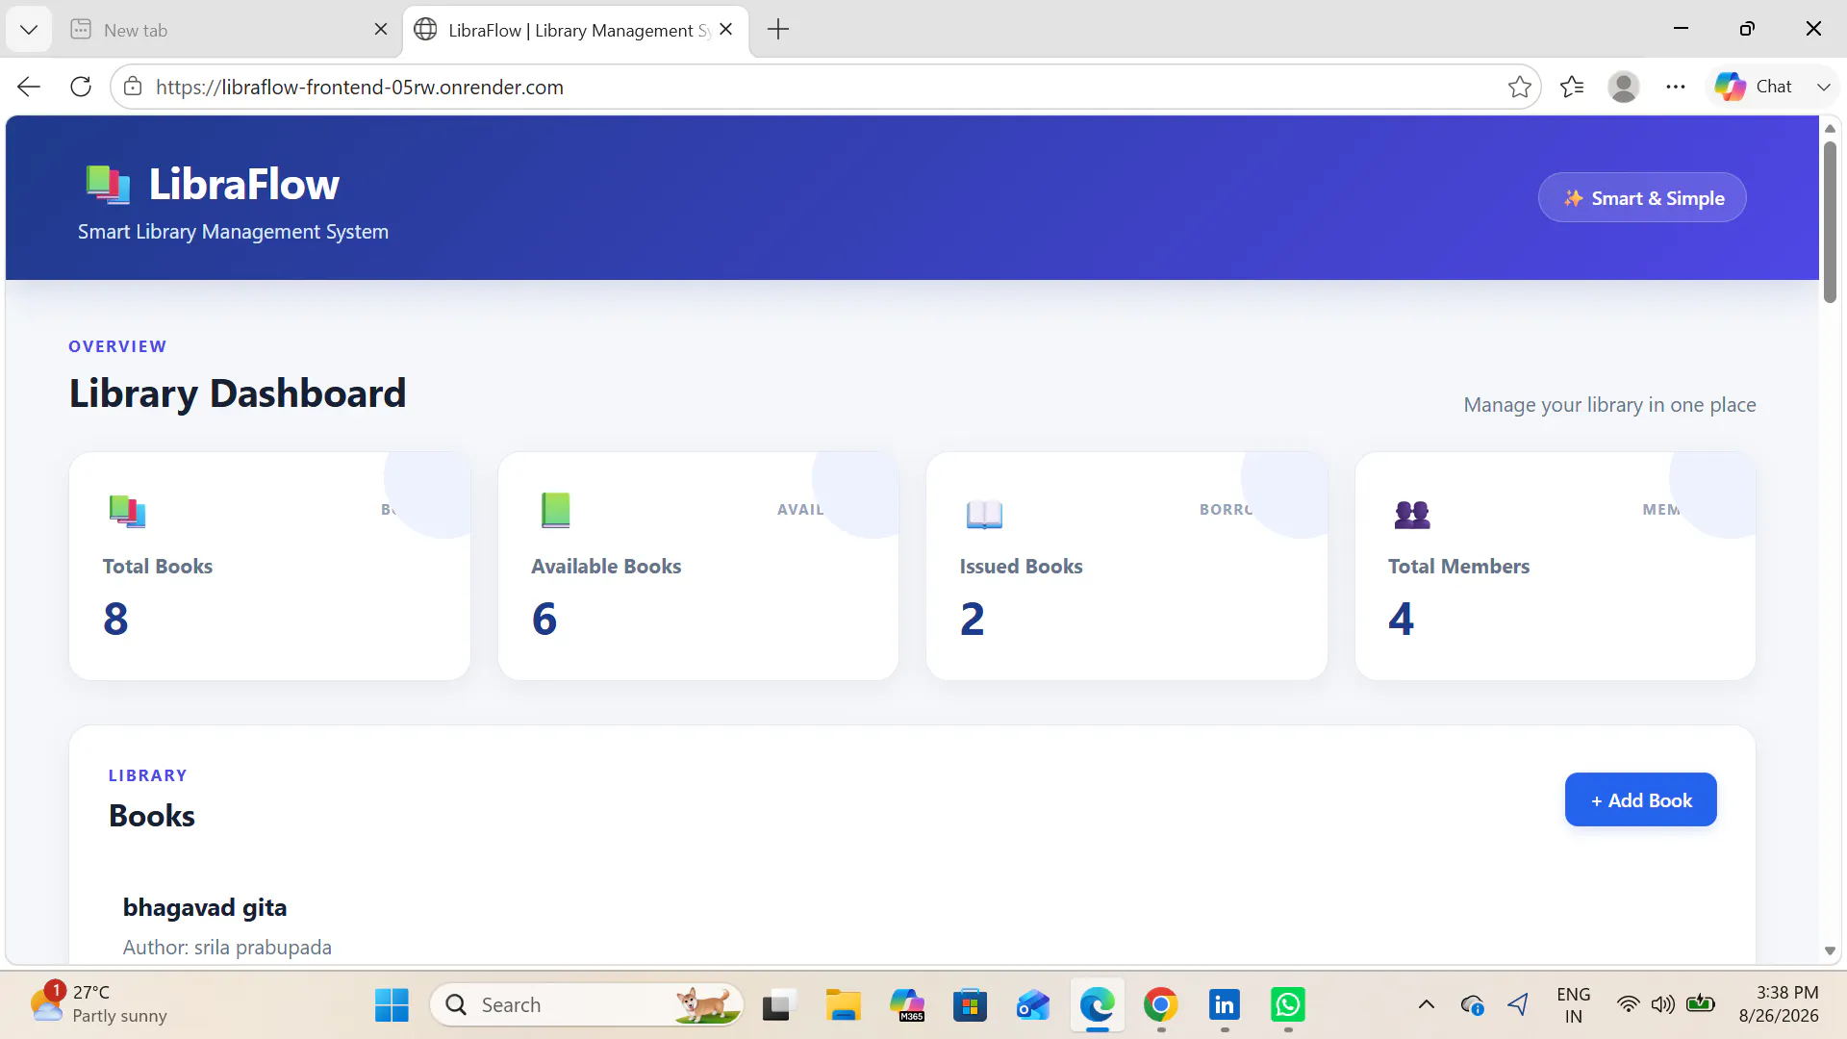Open LinkedIn from the taskbar
This screenshot has height=1039, width=1847.
(1225, 1004)
